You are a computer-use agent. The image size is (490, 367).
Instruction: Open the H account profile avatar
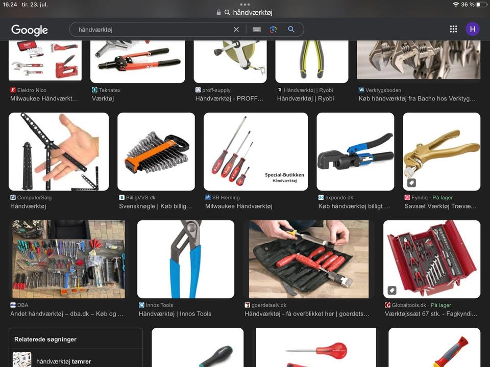tap(473, 29)
